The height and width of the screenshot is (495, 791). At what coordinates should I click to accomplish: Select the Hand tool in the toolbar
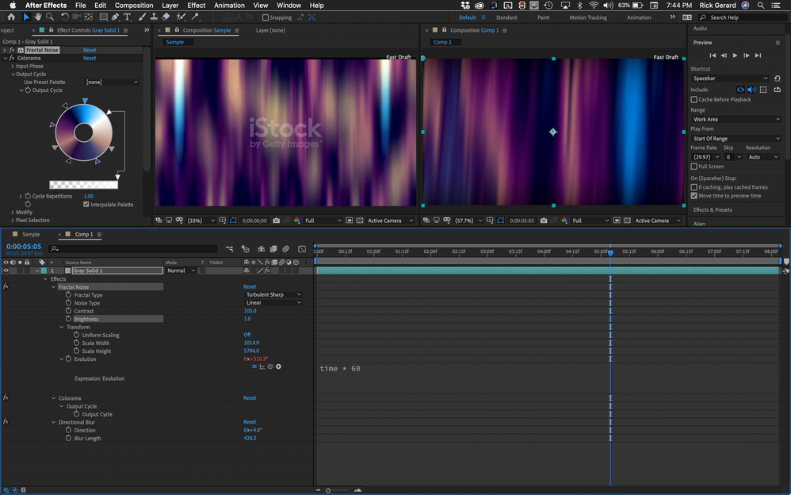pos(38,17)
